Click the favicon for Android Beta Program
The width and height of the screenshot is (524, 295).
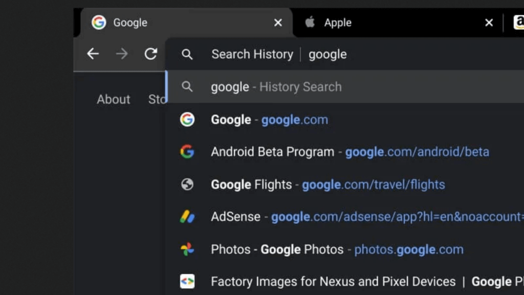[187, 152]
